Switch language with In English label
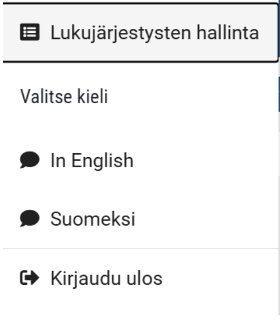The height and width of the screenshot is (321, 280). pyautogui.click(x=92, y=160)
